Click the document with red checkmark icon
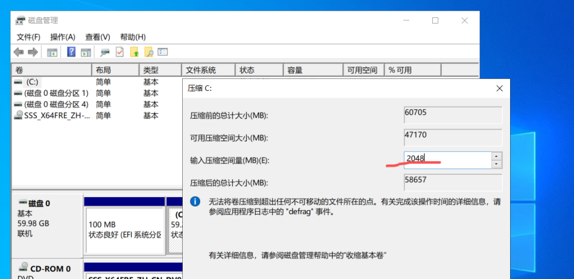Screen dimensions: 574x279 [x=119, y=52]
